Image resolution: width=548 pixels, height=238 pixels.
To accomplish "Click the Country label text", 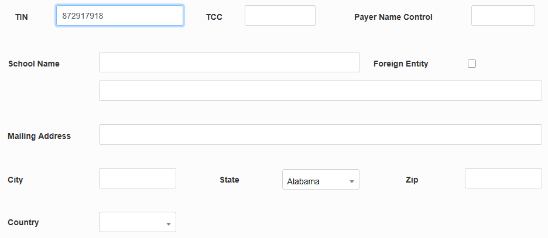I will (23, 222).
